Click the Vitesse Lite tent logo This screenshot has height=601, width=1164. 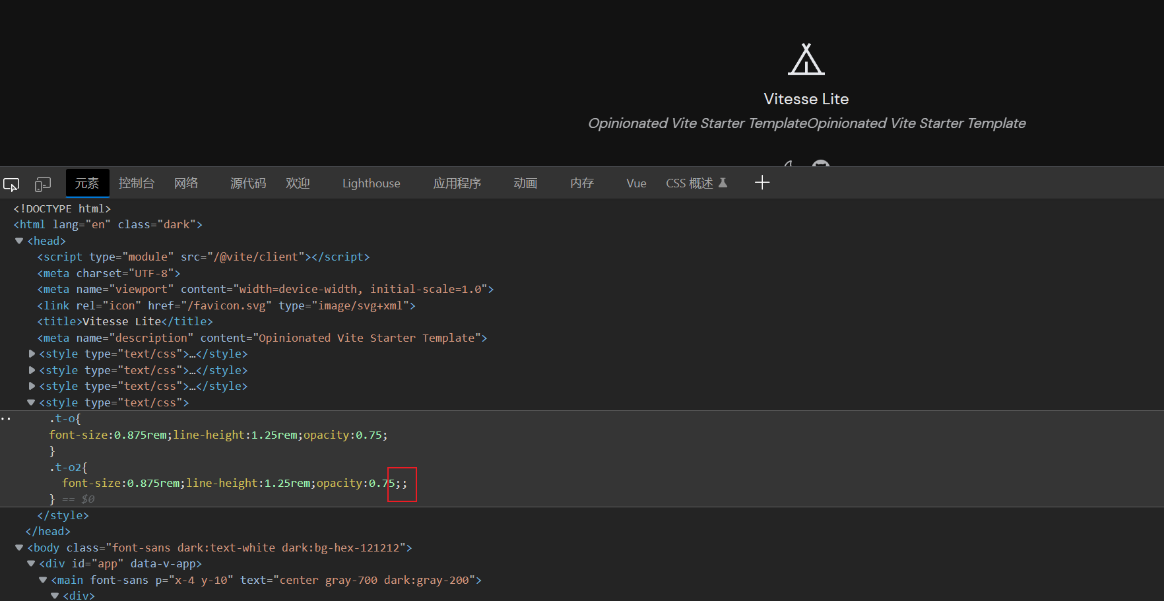(806, 59)
